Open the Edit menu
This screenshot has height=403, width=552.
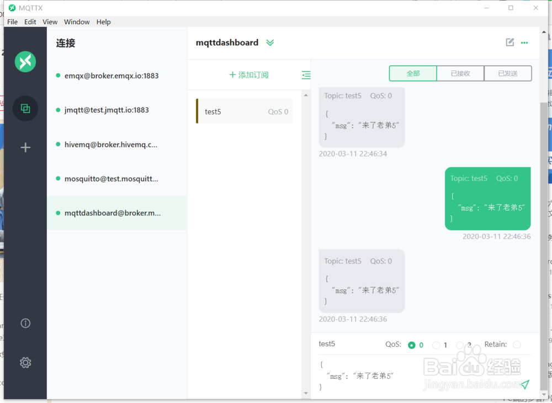click(30, 22)
